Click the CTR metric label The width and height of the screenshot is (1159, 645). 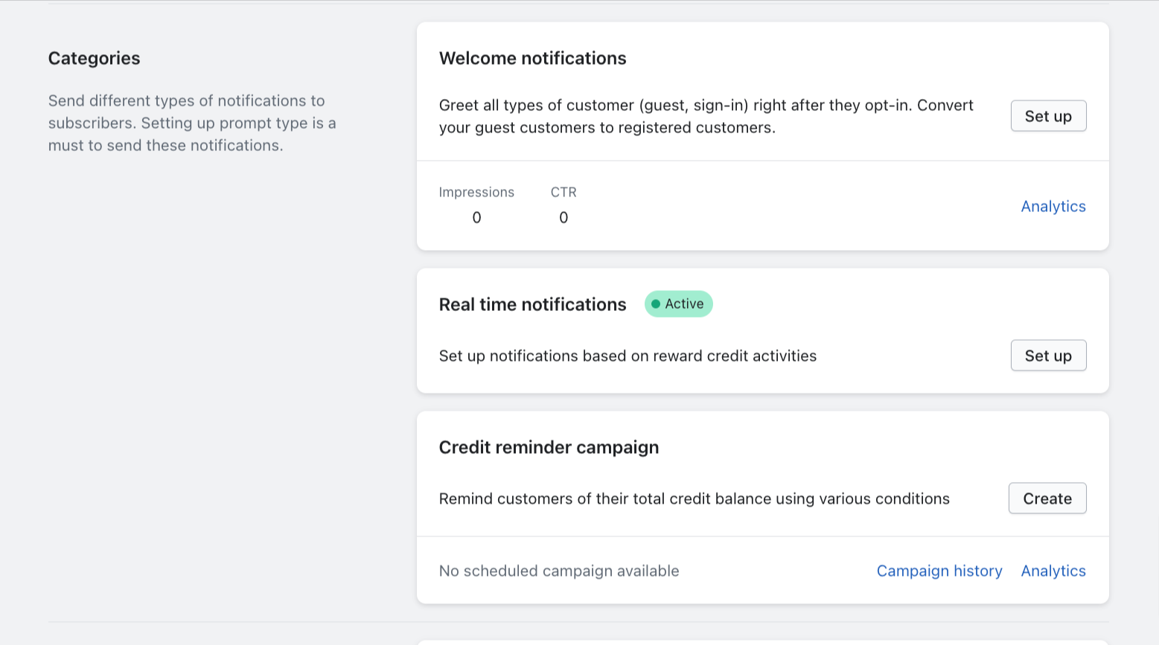click(x=563, y=192)
